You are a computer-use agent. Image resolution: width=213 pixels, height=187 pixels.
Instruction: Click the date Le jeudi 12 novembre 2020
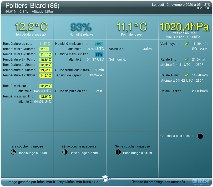(x=173, y=5)
